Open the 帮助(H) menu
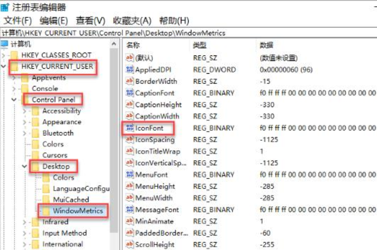This screenshot has width=377, height=250. 174,21
